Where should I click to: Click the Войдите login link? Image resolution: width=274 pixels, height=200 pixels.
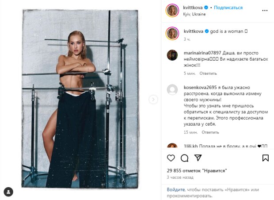click(175, 189)
